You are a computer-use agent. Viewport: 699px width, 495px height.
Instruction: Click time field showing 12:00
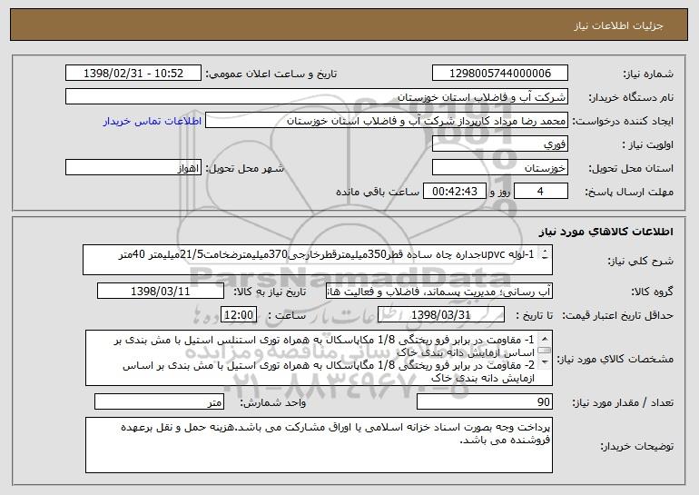(239, 315)
